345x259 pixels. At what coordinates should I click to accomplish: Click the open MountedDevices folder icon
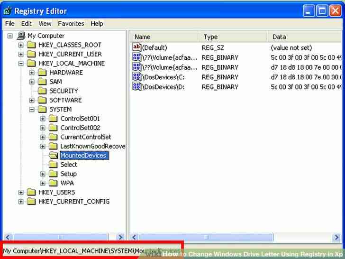tap(53, 156)
